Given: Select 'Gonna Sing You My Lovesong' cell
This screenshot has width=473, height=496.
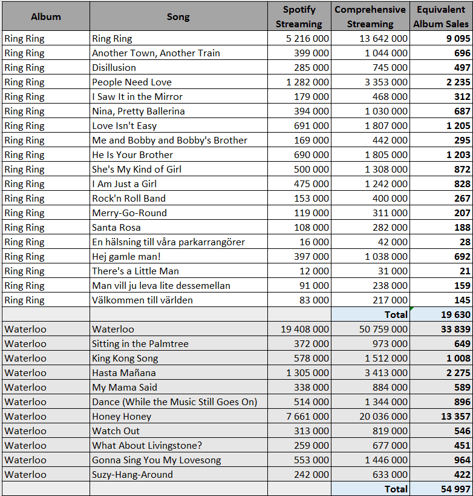Looking at the screenshot, I should [178, 460].
